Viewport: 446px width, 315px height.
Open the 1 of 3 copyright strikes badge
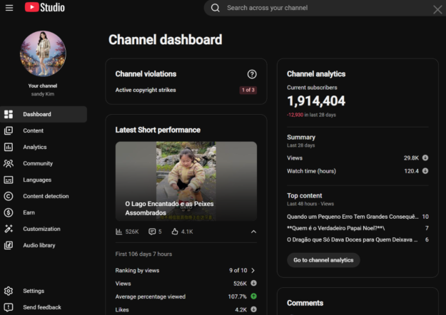(248, 90)
